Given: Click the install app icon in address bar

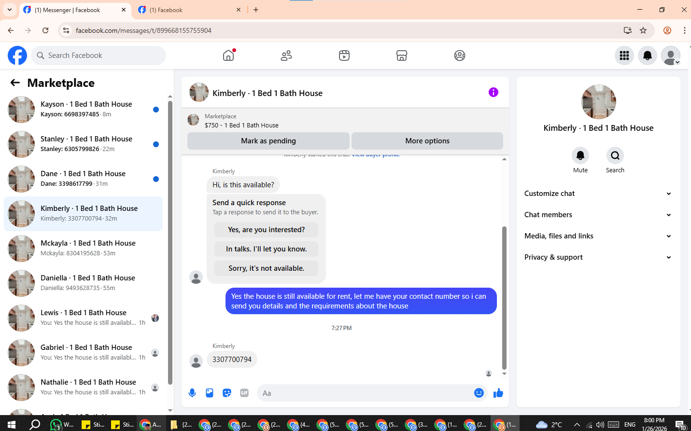Looking at the screenshot, I should click(x=628, y=30).
